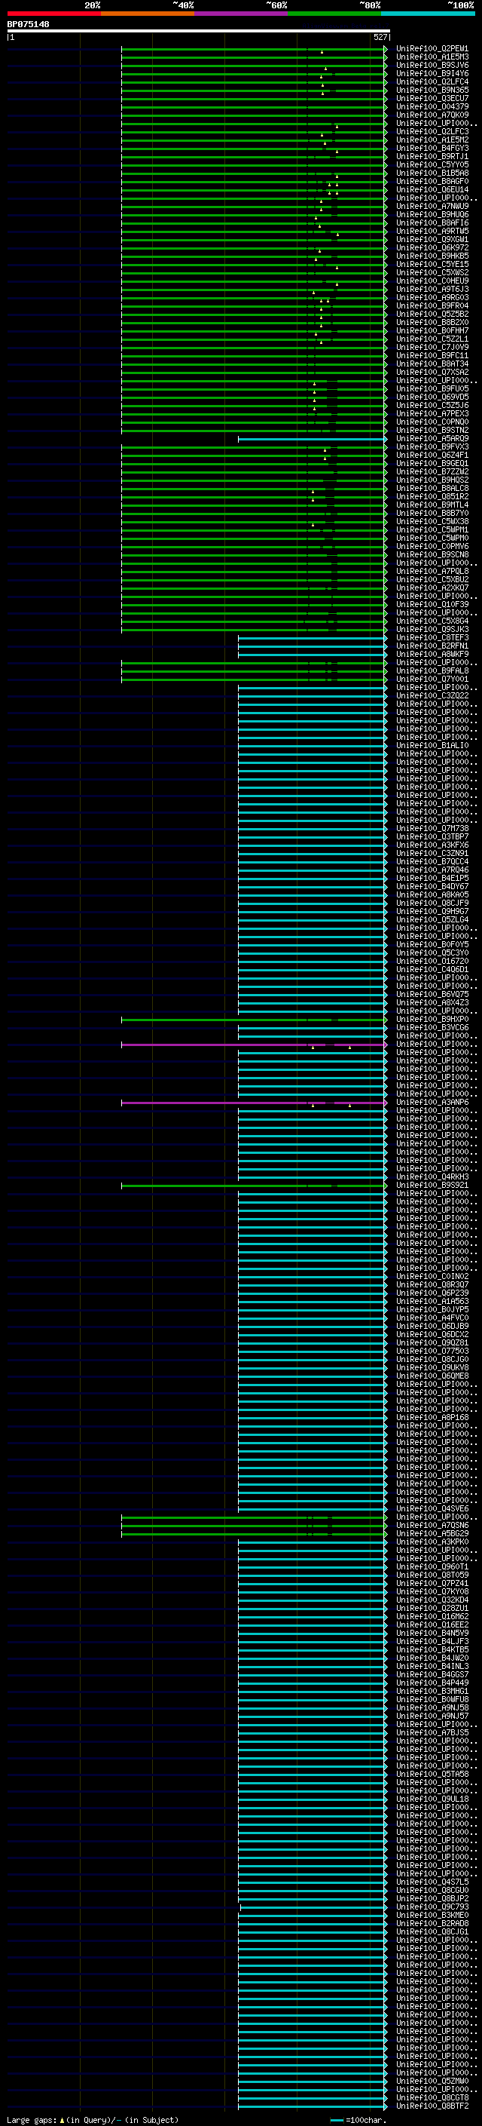Click hit label UniRef100_O77503
Screen dimensions: 482x2126
(432, 1352)
